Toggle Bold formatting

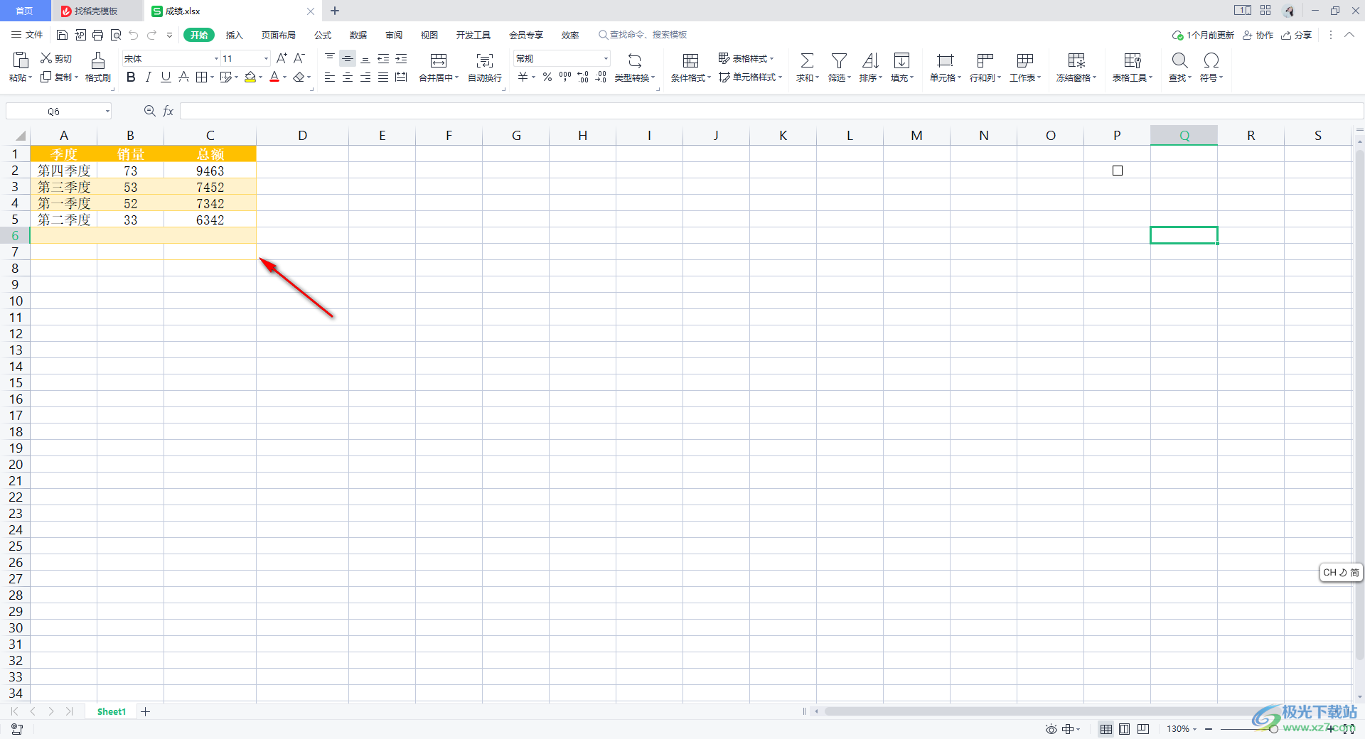point(131,77)
